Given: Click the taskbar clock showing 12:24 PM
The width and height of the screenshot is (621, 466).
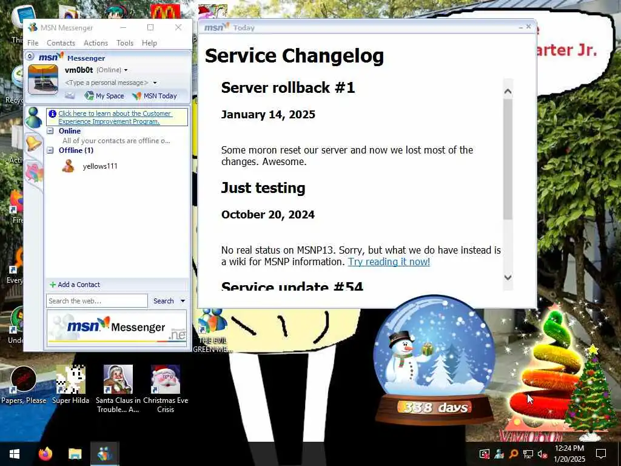Looking at the screenshot, I should (569, 453).
